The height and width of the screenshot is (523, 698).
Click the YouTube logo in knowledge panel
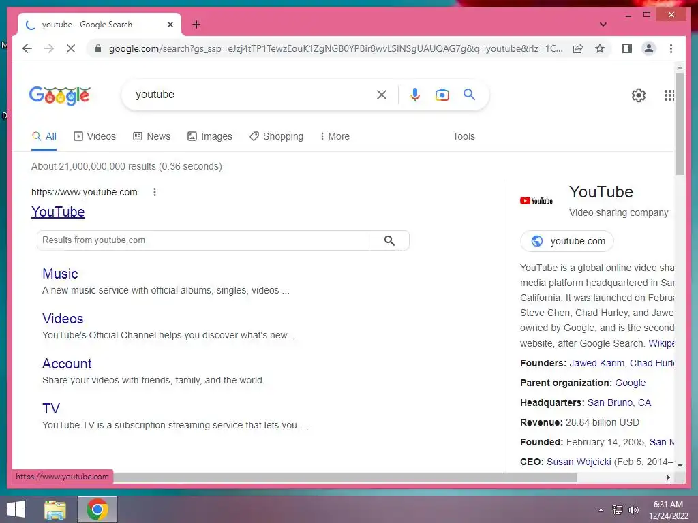[536, 201]
